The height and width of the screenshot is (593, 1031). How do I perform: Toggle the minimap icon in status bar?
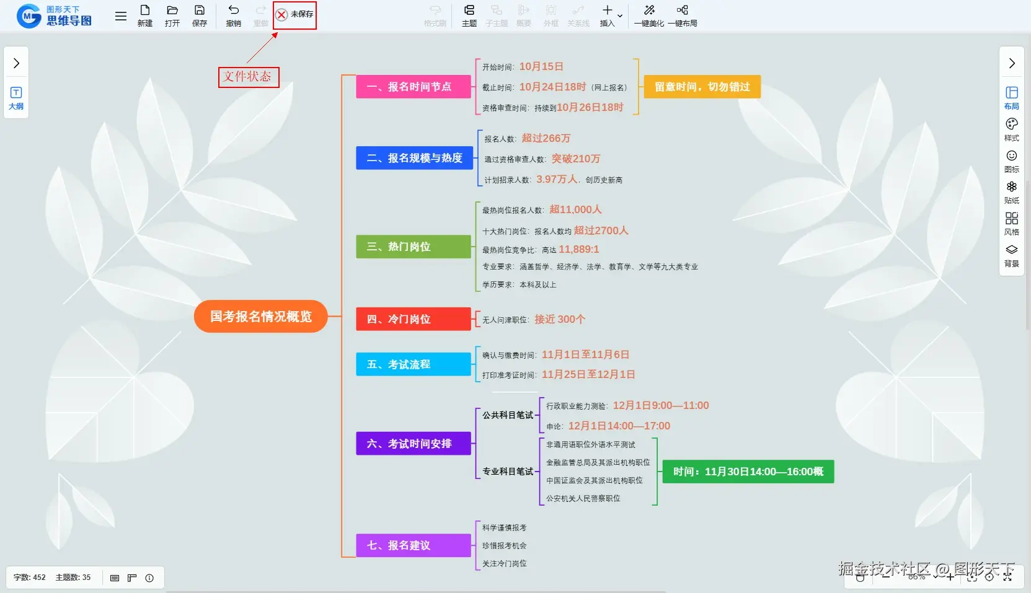pos(115,578)
